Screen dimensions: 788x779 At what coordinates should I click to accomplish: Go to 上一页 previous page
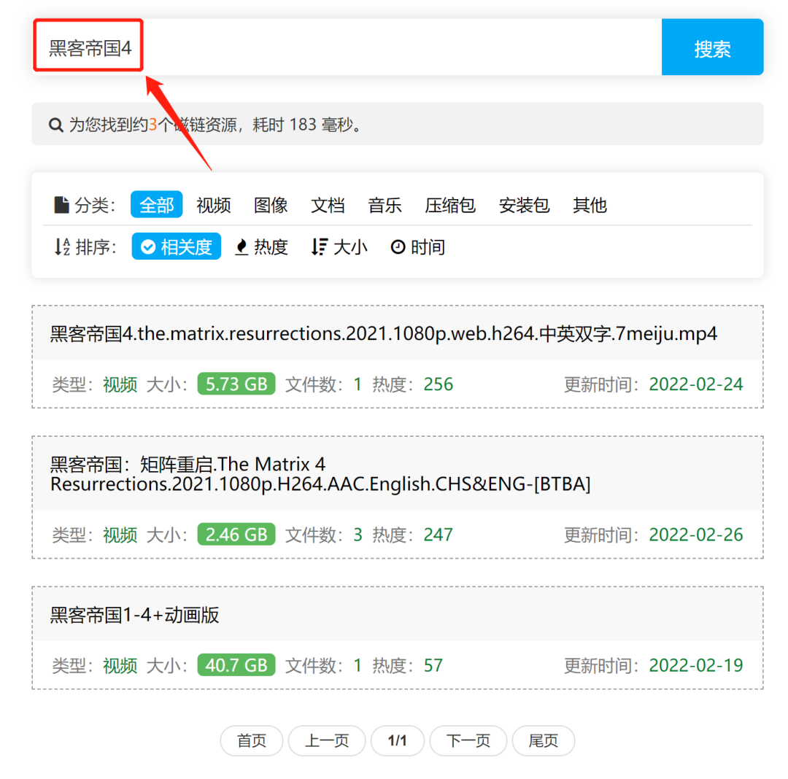point(327,740)
